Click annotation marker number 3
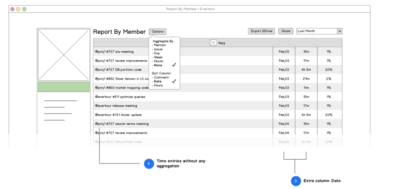 tap(296, 181)
